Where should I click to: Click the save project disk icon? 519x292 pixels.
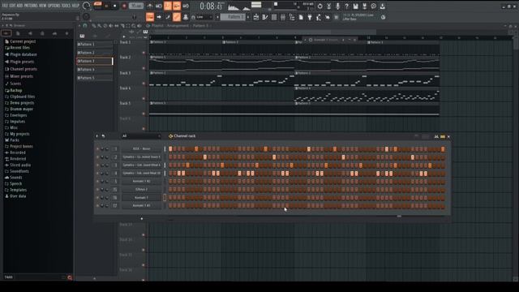(x=355, y=6)
